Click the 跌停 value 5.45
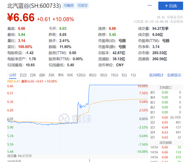 click(x=112, y=35)
